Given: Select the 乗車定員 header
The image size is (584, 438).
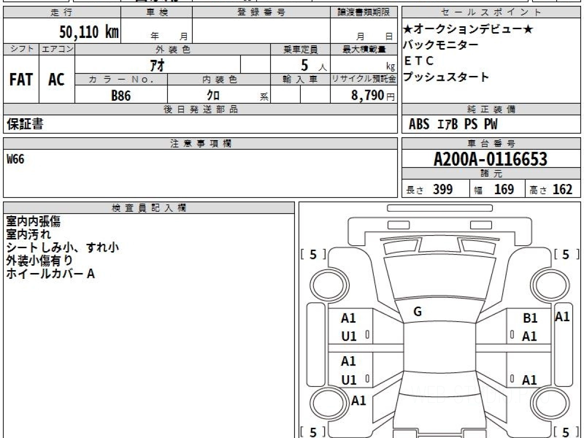Looking at the screenshot, I should [x=300, y=49].
